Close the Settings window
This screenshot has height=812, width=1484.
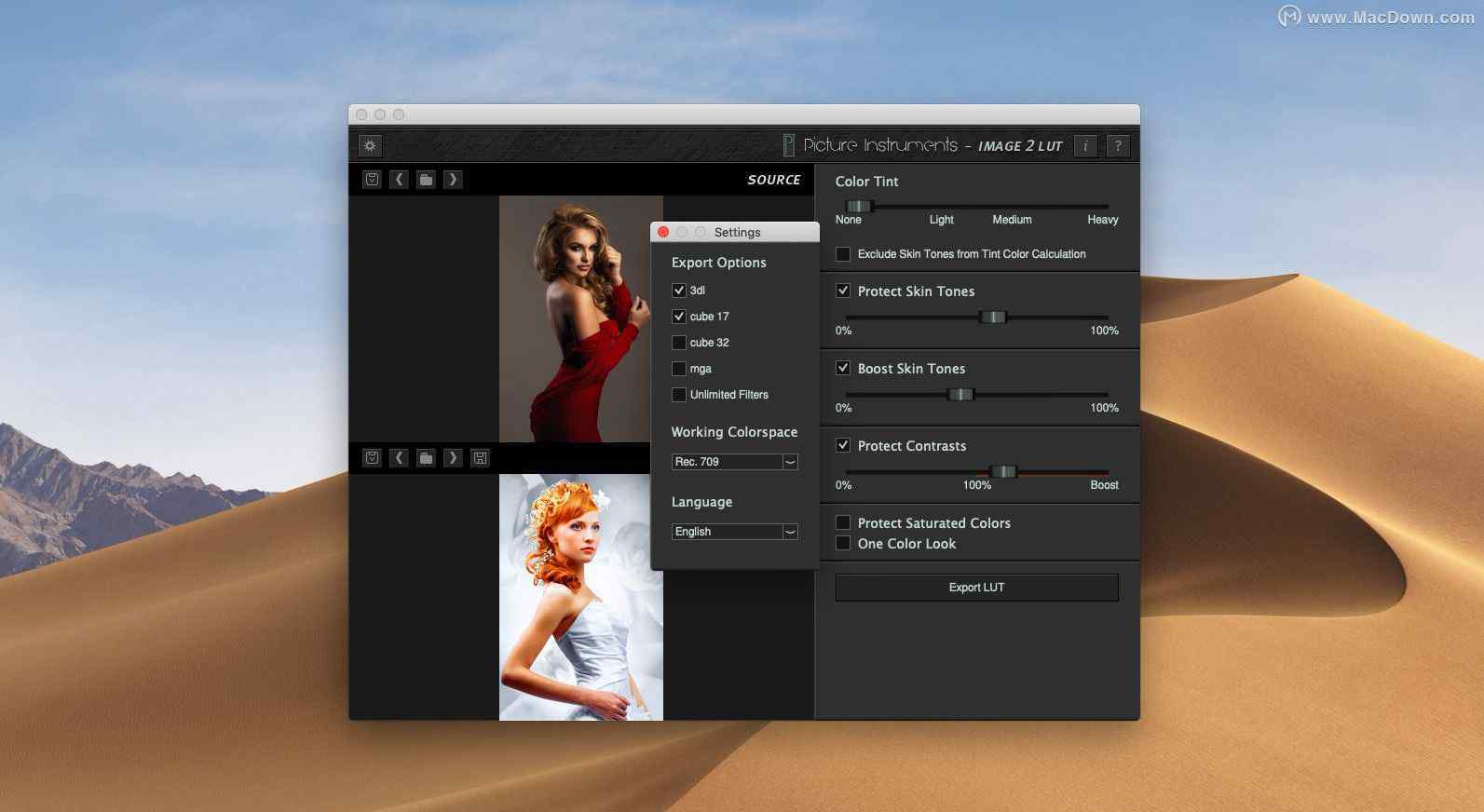tap(663, 232)
